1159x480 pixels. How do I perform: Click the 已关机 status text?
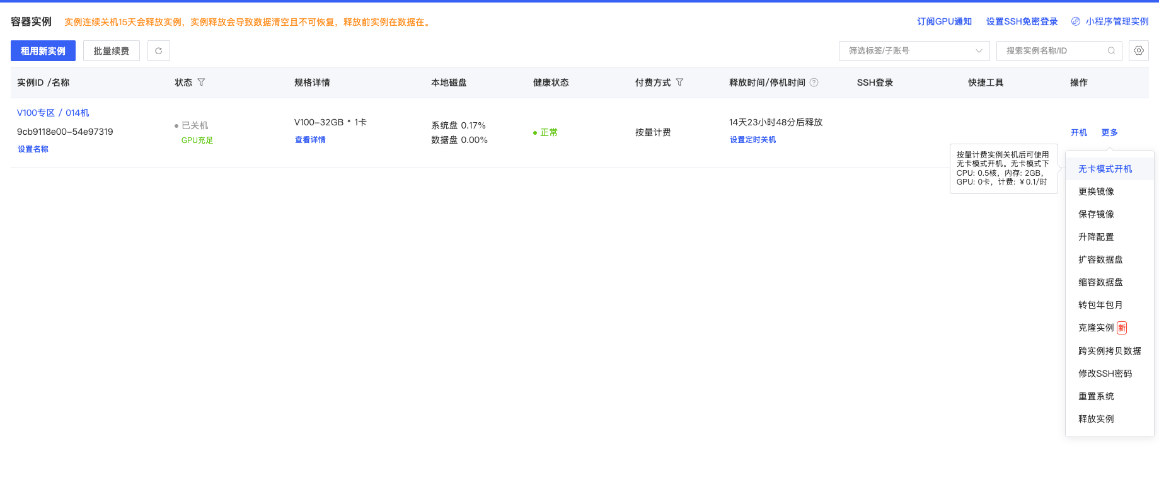coord(195,125)
